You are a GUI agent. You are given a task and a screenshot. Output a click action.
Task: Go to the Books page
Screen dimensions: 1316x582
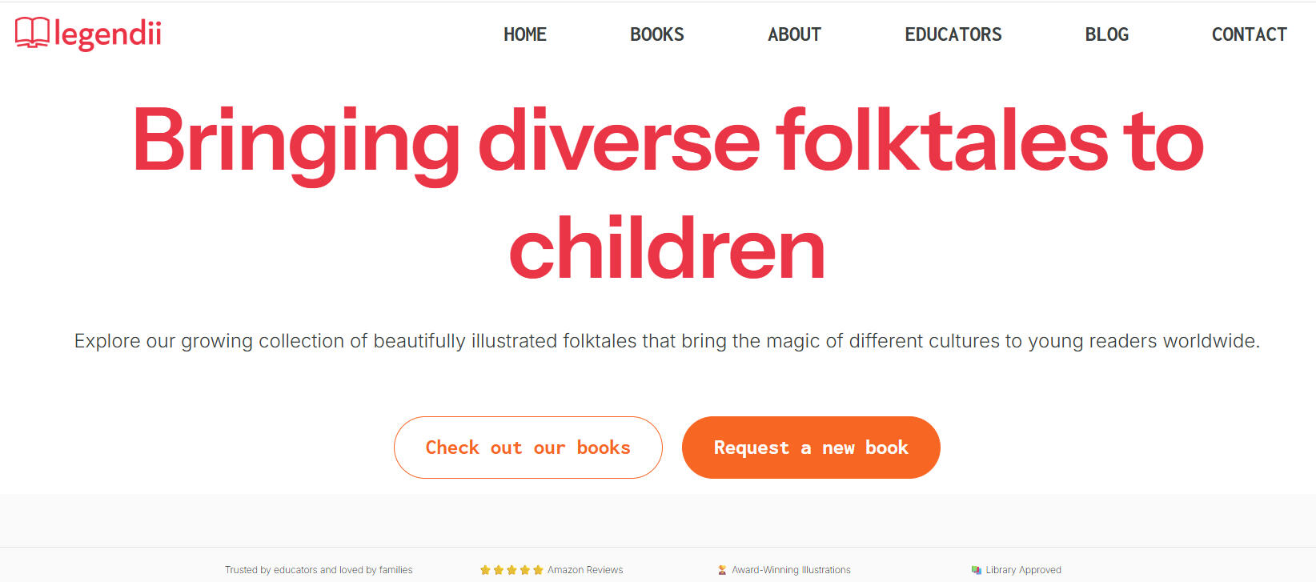pos(656,34)
